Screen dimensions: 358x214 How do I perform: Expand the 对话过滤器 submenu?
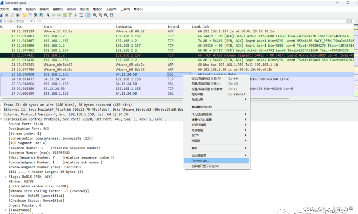pos(216,125)
